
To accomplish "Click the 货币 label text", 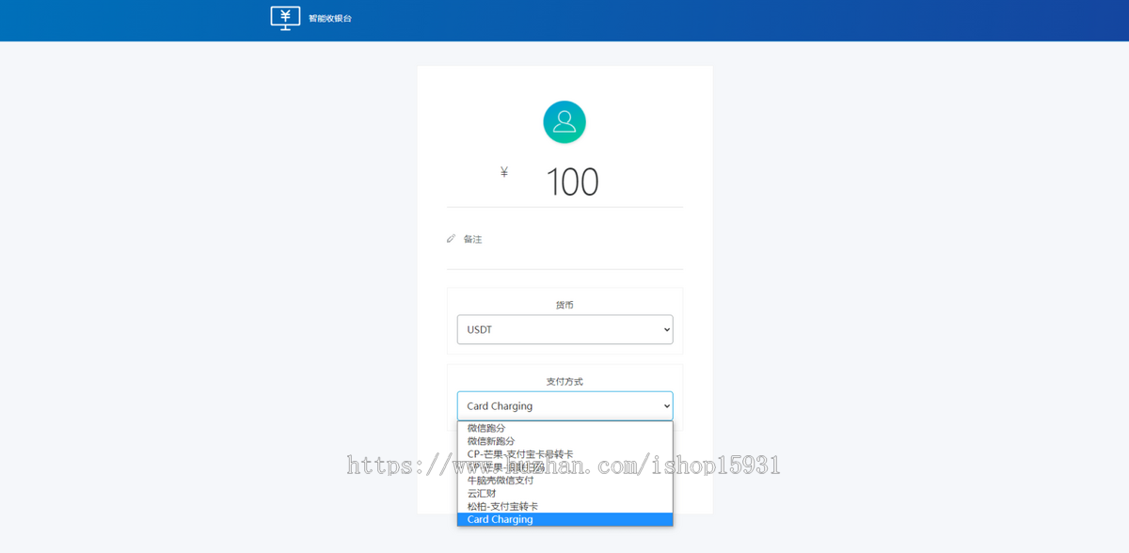I will pos(564,305).
